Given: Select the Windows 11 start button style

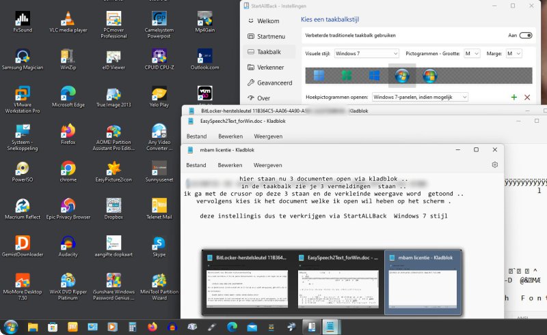Looking at the screenshot, I should 319,76.
